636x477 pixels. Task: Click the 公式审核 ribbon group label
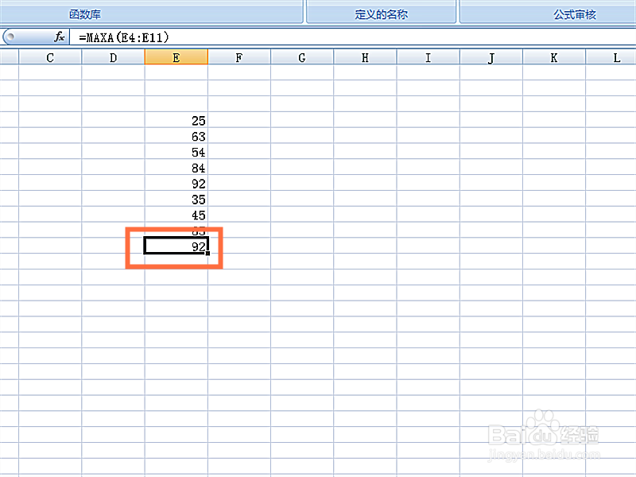pyautogui.click(x=575, y=14)
